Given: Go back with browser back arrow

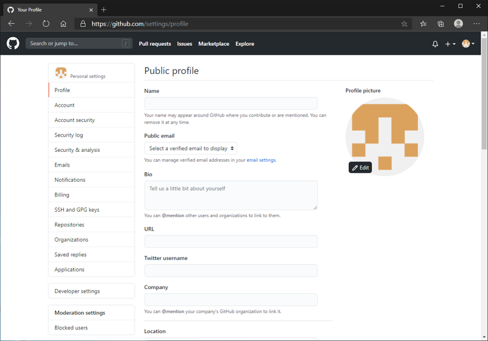Looking at the screenshot, I should point(12,24).
